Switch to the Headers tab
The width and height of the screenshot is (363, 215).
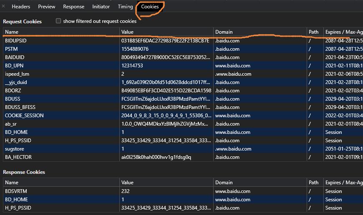[x=21, y=7]
